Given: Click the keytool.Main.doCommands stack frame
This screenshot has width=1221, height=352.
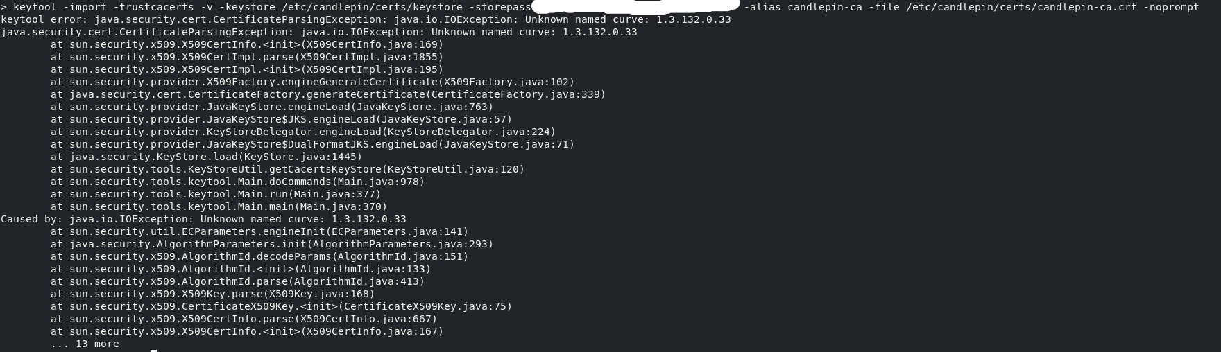Looking at the screenshot, I should pos(237,182).
